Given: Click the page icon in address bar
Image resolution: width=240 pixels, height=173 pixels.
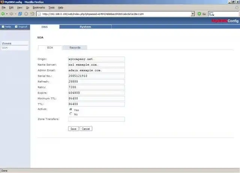Looking at the screenshot, I should click(39, 14).
